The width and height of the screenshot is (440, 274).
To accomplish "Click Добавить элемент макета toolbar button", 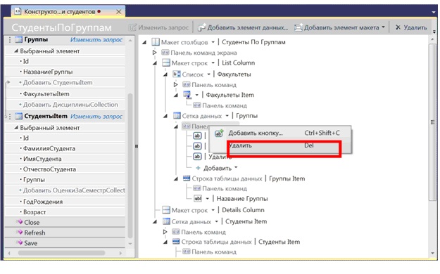I will pyautogui.click(x=339, y=27).
